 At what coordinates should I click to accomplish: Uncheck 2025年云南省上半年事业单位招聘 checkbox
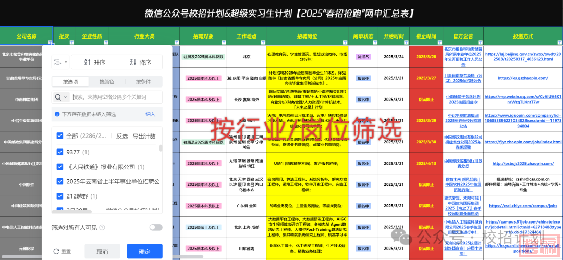(60, 181)
